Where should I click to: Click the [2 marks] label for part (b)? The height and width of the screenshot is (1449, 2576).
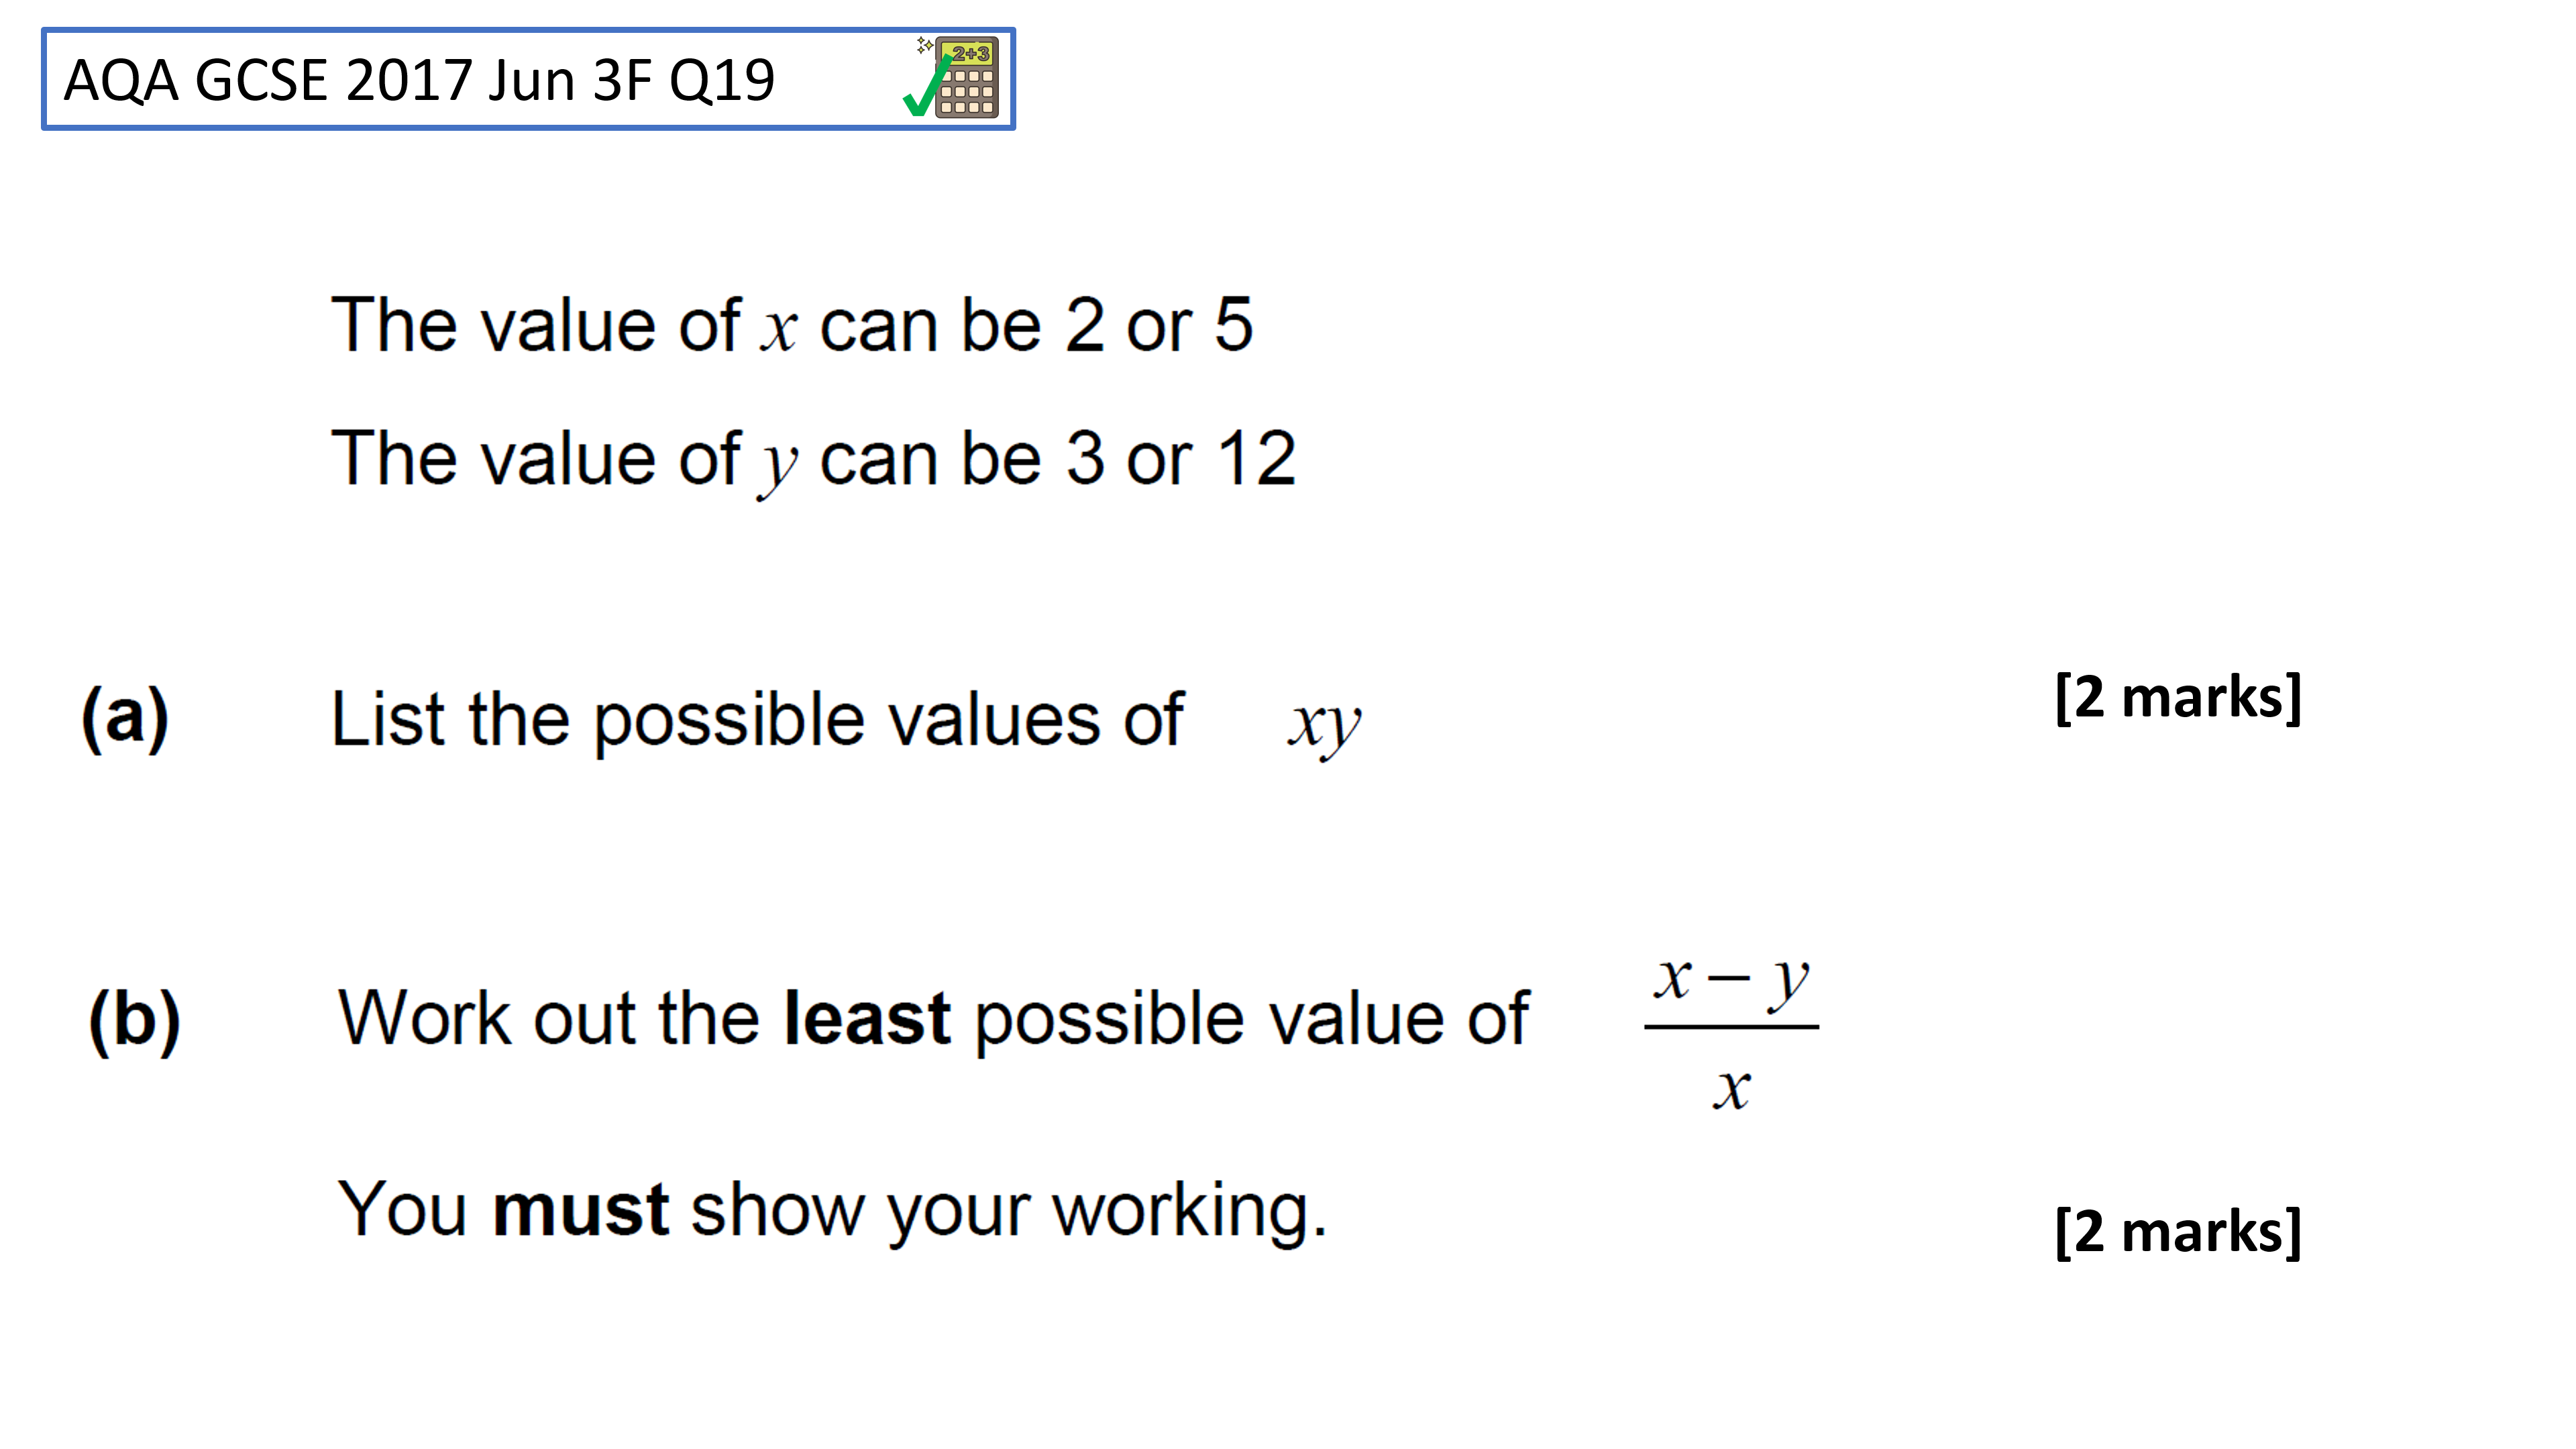pyautogui.click(x=2178, y=1231)
